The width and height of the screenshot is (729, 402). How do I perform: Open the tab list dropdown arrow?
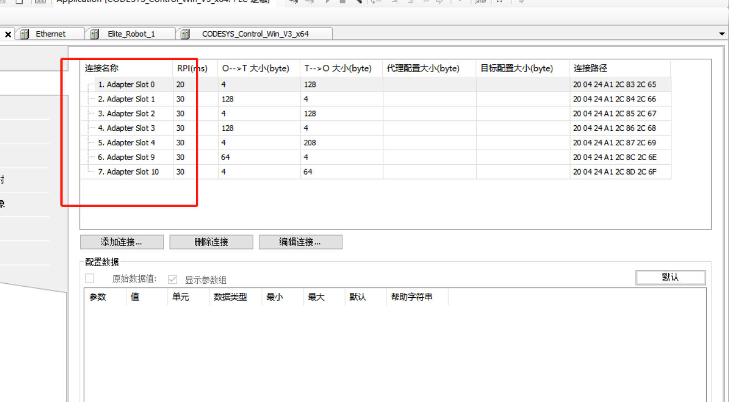[722, 34]
